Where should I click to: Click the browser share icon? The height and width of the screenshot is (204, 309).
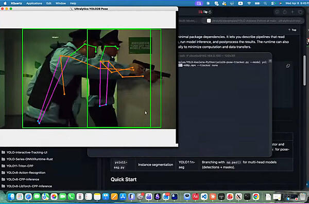coord(285,12)
